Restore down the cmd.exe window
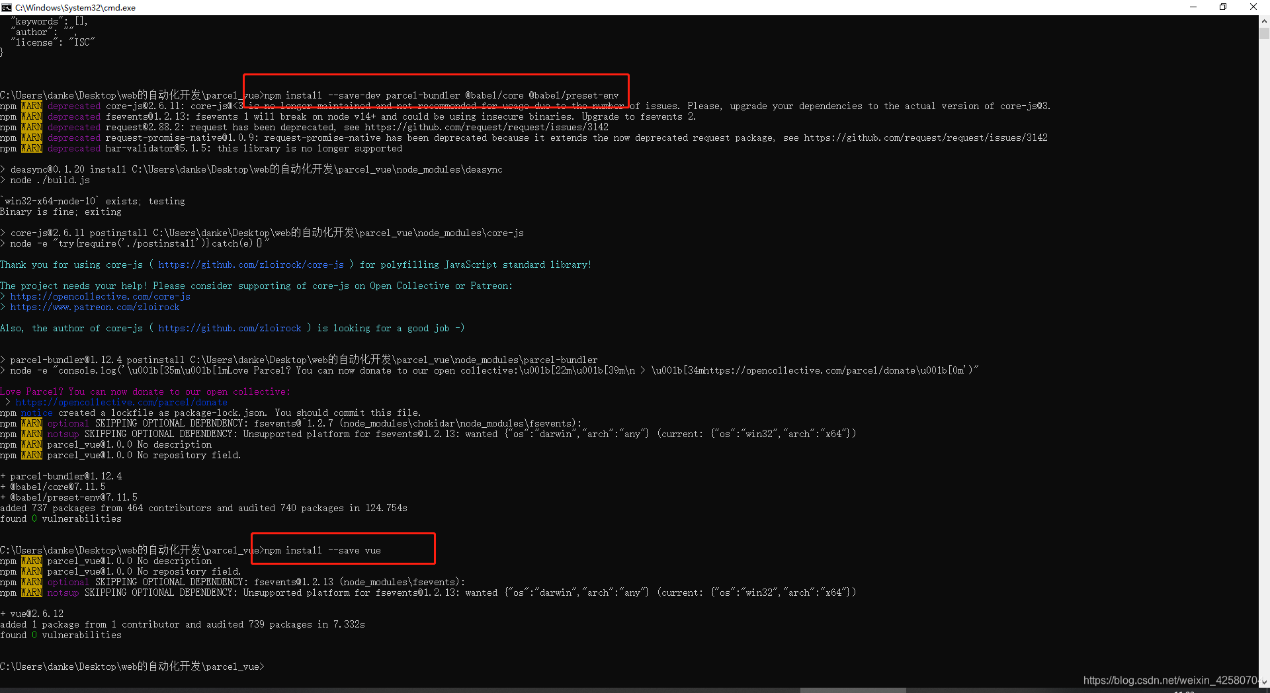This screenshot has height=693, width=1270. coord(1223,7)
